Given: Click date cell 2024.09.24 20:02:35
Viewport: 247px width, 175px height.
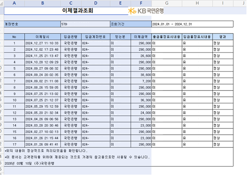Looking at the screenshot, I should pyautogui.click(x=42, y=75).
